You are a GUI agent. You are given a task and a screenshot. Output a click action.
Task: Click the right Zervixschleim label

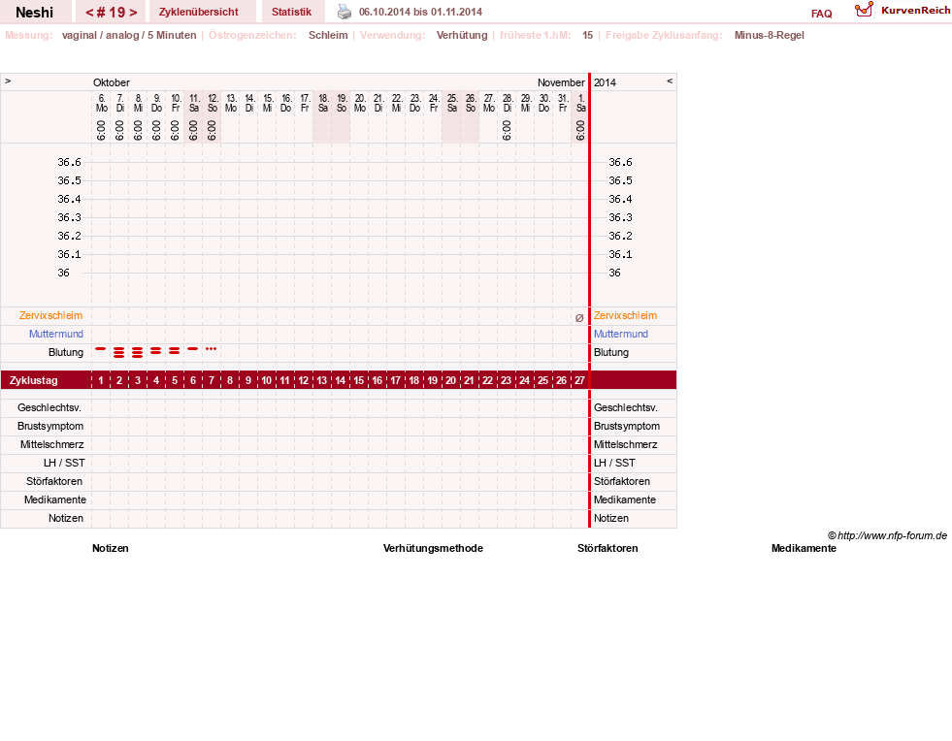[625, 315]
